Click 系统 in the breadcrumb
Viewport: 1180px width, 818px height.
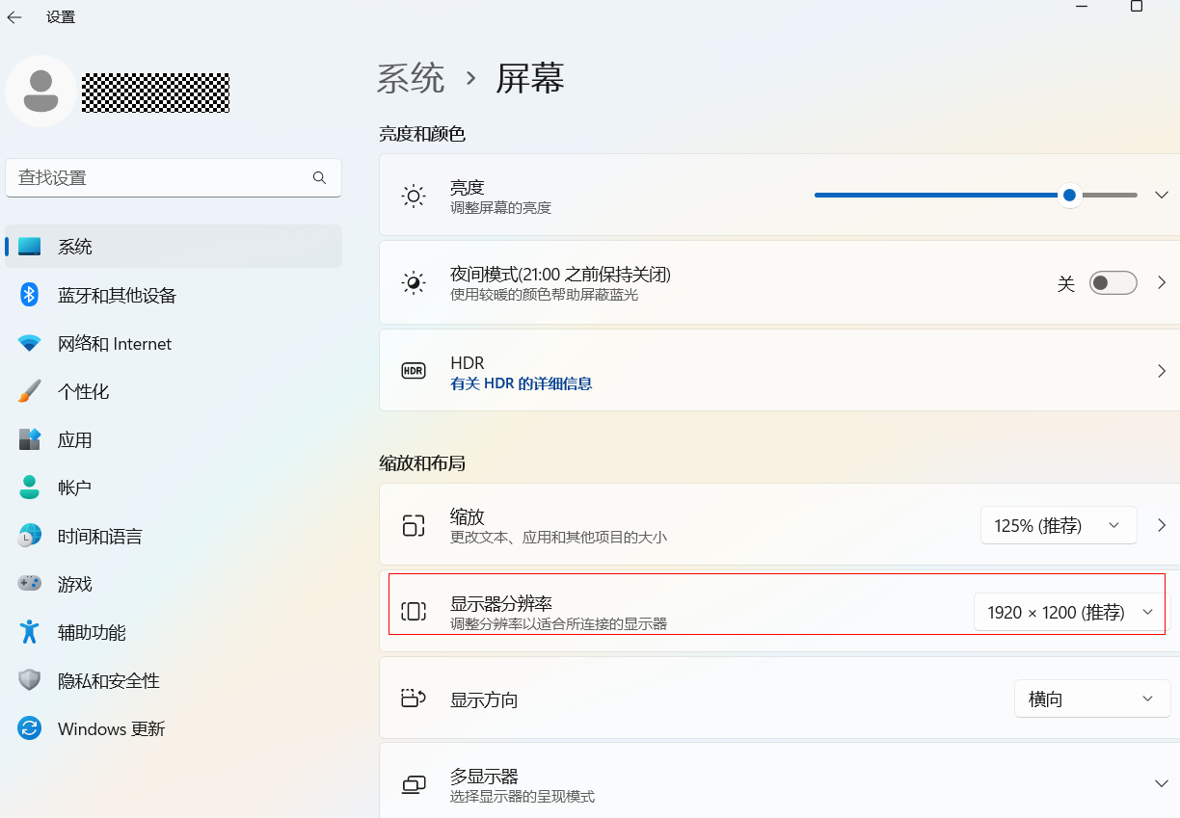tap(411, 78)
